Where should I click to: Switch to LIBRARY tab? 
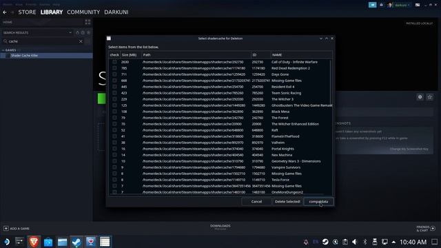click(52, 12)
